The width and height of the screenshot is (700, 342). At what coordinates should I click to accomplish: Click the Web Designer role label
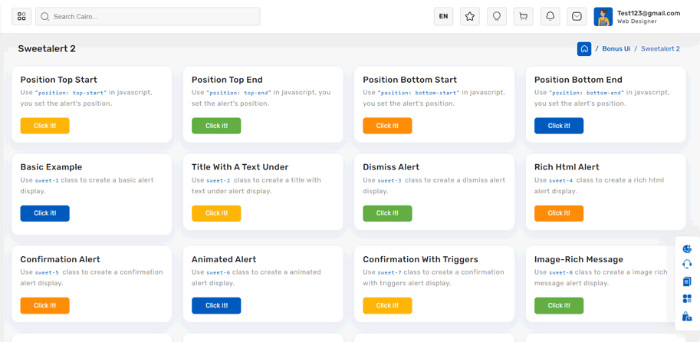click(636, 21)
